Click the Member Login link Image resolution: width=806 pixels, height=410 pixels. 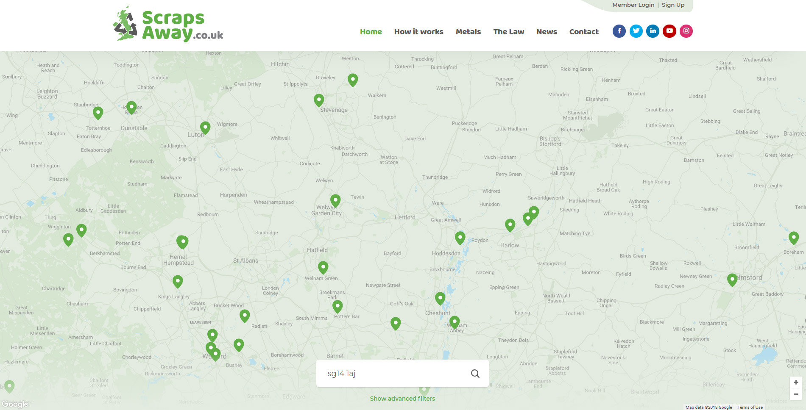633,5
